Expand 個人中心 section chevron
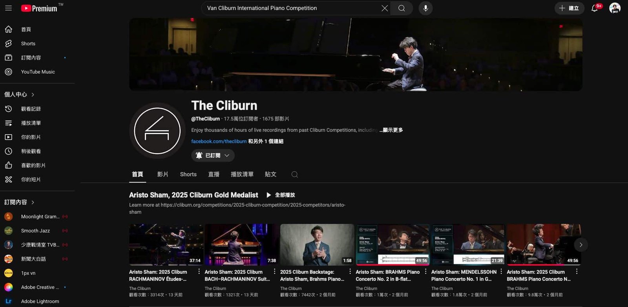 pos(33,95)
